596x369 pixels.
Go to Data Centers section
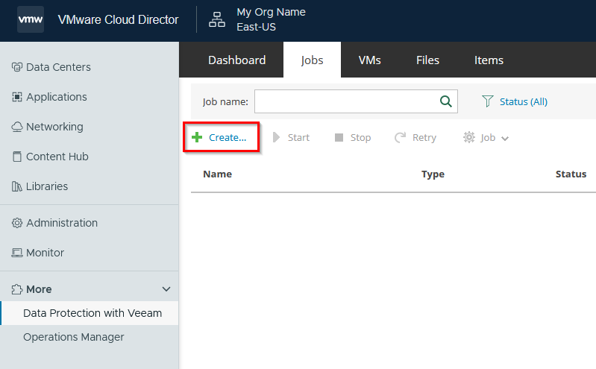[58, 67]
